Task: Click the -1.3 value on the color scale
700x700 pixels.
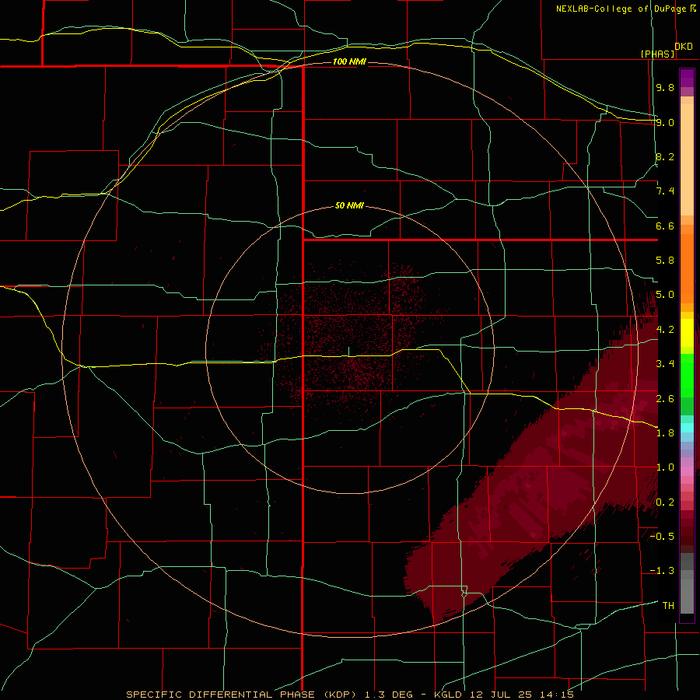Action: point(662,571)
